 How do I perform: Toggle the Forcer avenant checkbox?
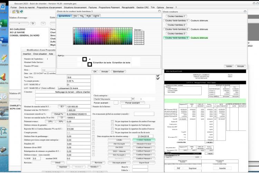coord(116,103)
